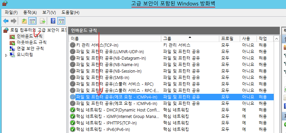Viewport: 286px width, 133px height.
Task: Select rule 파일 및 프린터 공유(NB-Datagram-In)
Action: click(x=111, y=58)
